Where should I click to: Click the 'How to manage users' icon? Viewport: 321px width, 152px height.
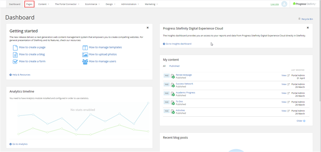85,62
